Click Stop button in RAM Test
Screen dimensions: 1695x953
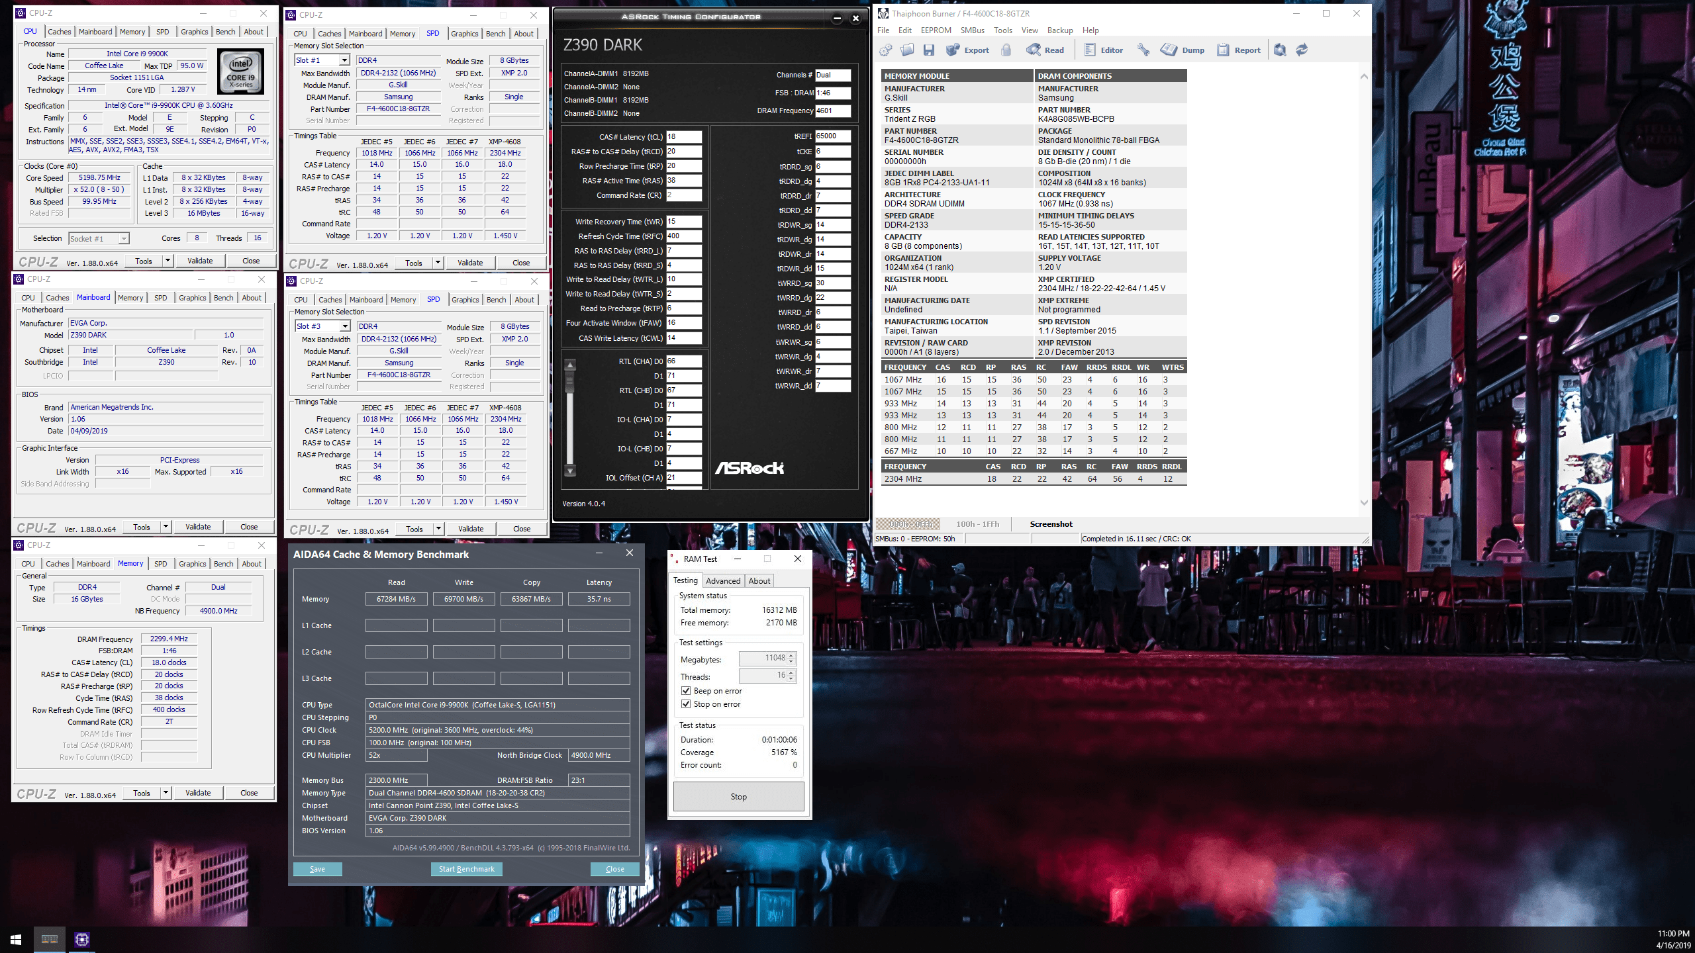click(x=739, y=797)
